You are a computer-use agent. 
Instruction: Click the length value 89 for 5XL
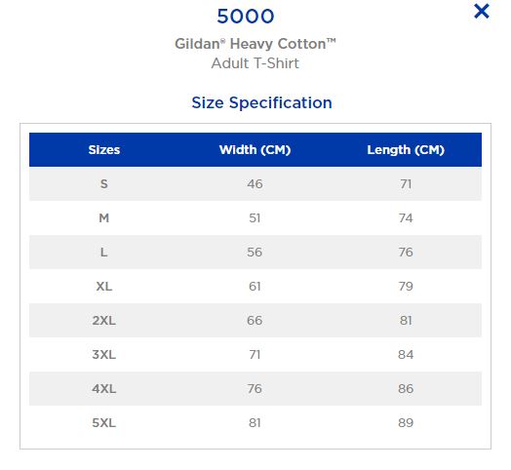pyautogui.click(x=406, y=423)
